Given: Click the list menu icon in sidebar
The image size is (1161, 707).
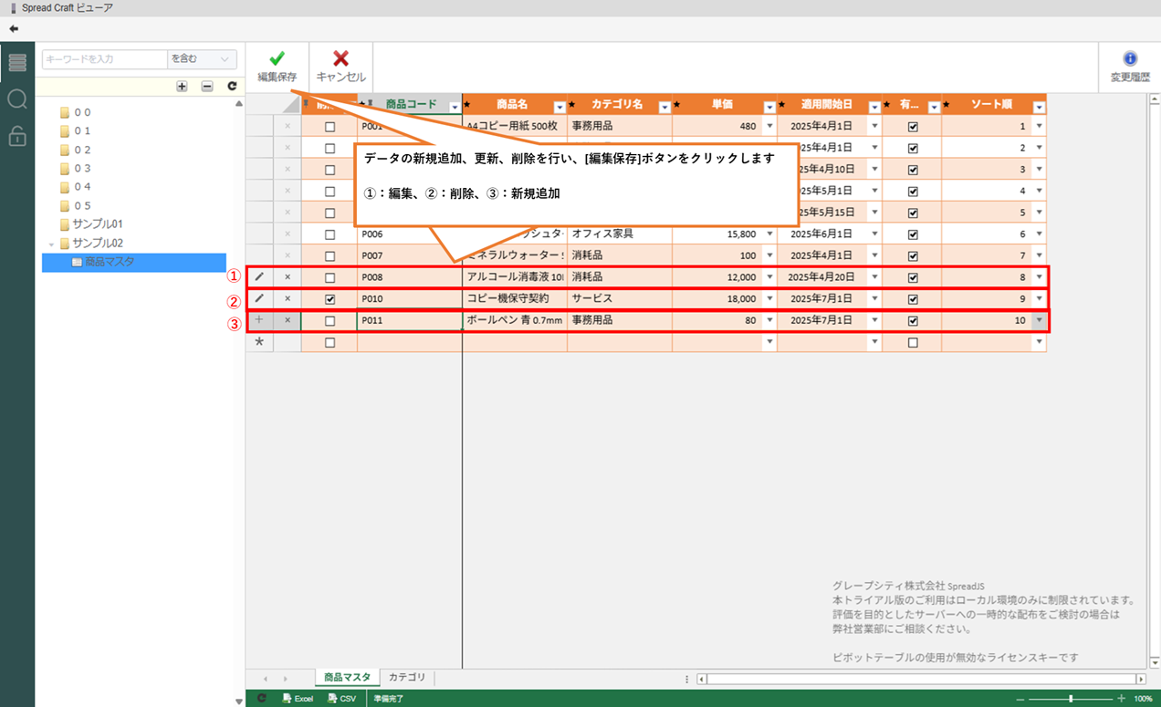Looking at the screenshot, I should tap(17, 63).
